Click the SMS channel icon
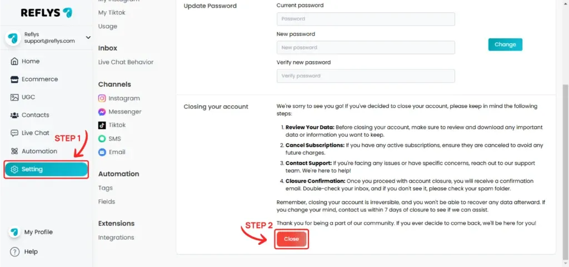 (x=102, y=139)
